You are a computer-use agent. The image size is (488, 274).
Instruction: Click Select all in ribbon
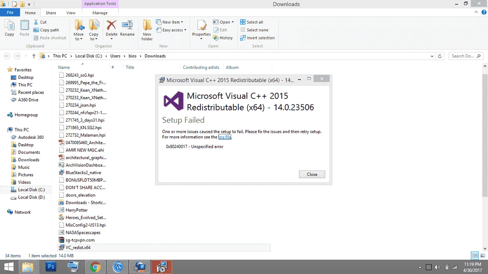(x=251, y=22)
